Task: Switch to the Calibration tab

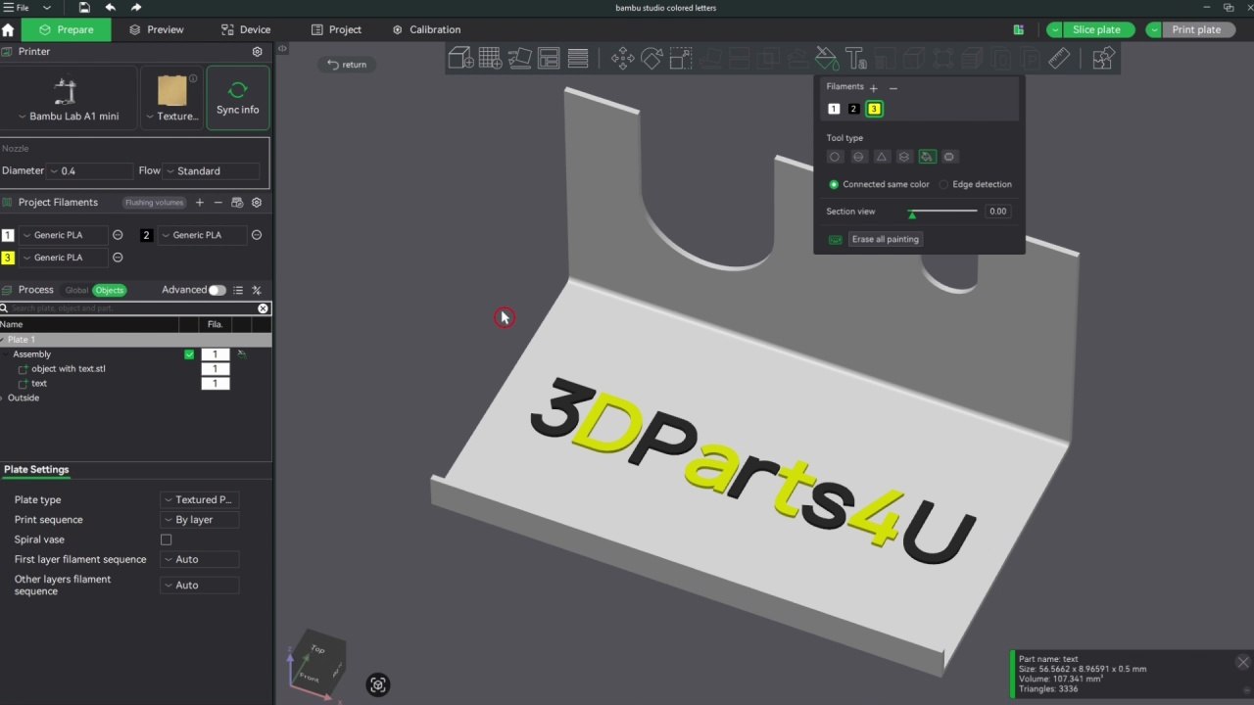Action: coord(426,29)
